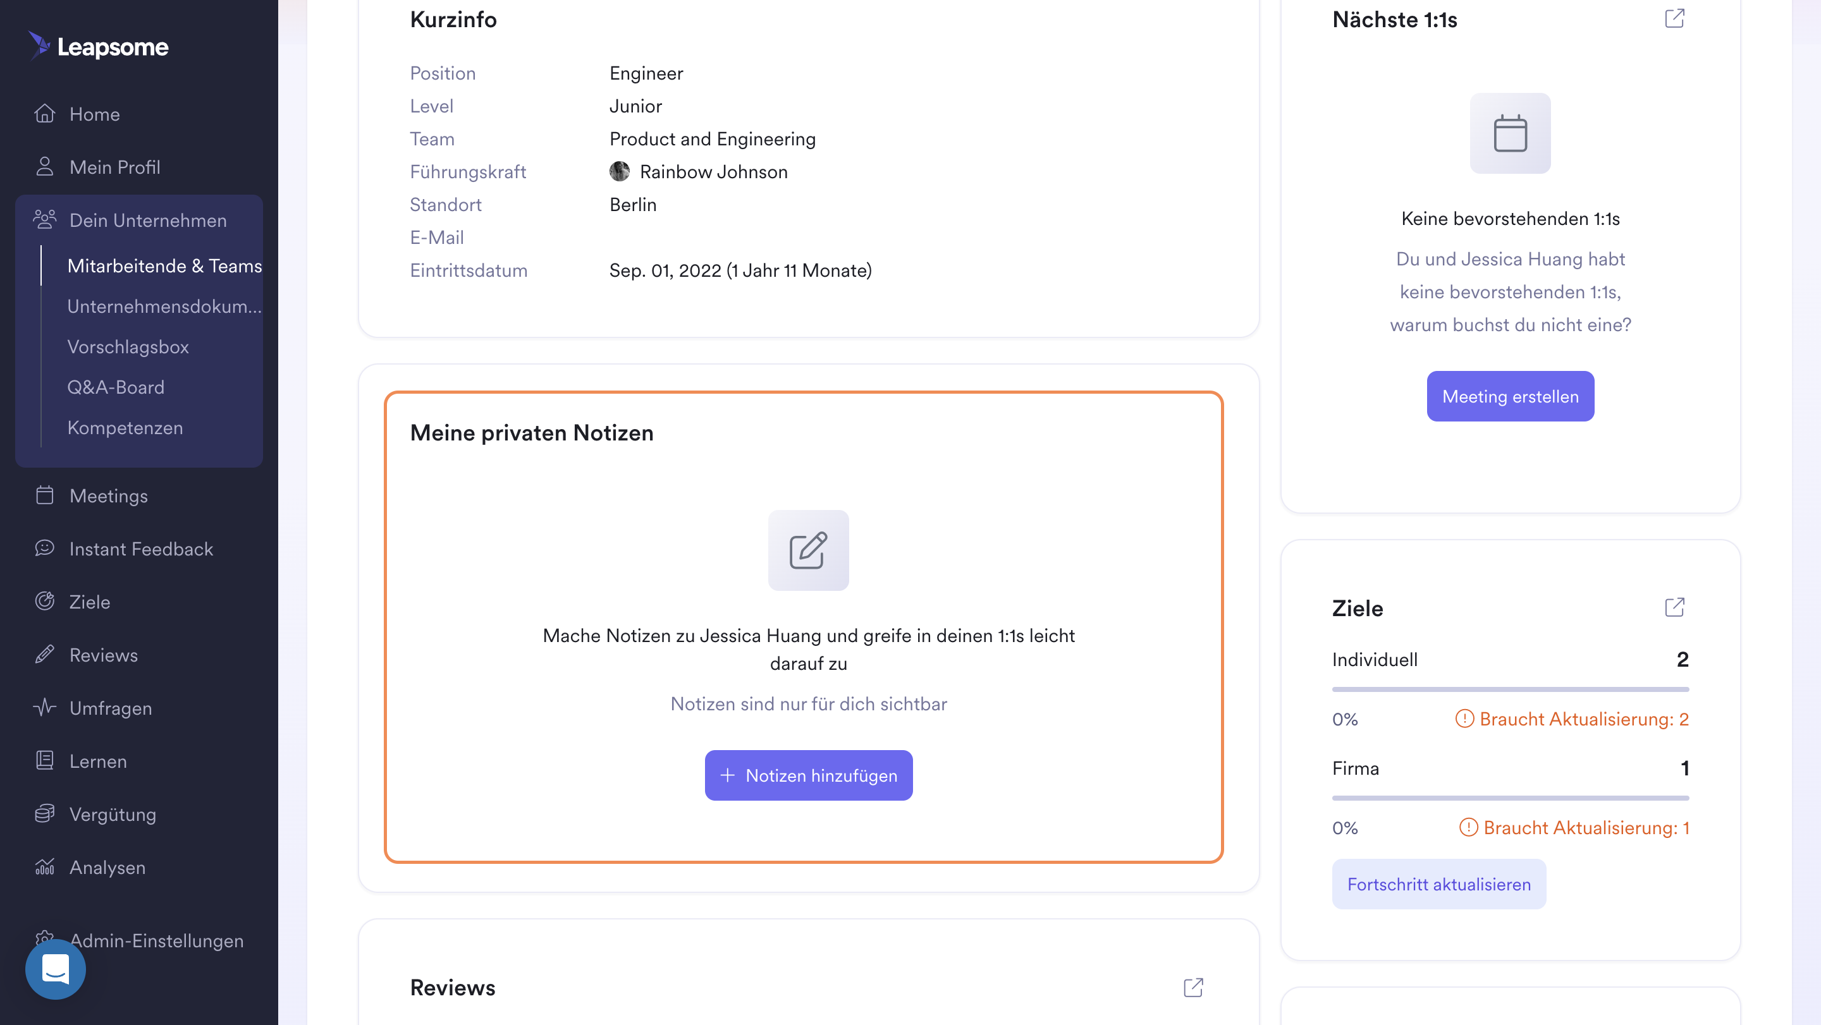Click the Standort value Berlin
The width and height of the screenshot is (1821, 1025).
633,204
